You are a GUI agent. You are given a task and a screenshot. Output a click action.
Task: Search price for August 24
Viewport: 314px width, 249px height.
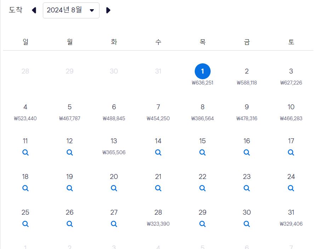[291, 188]
